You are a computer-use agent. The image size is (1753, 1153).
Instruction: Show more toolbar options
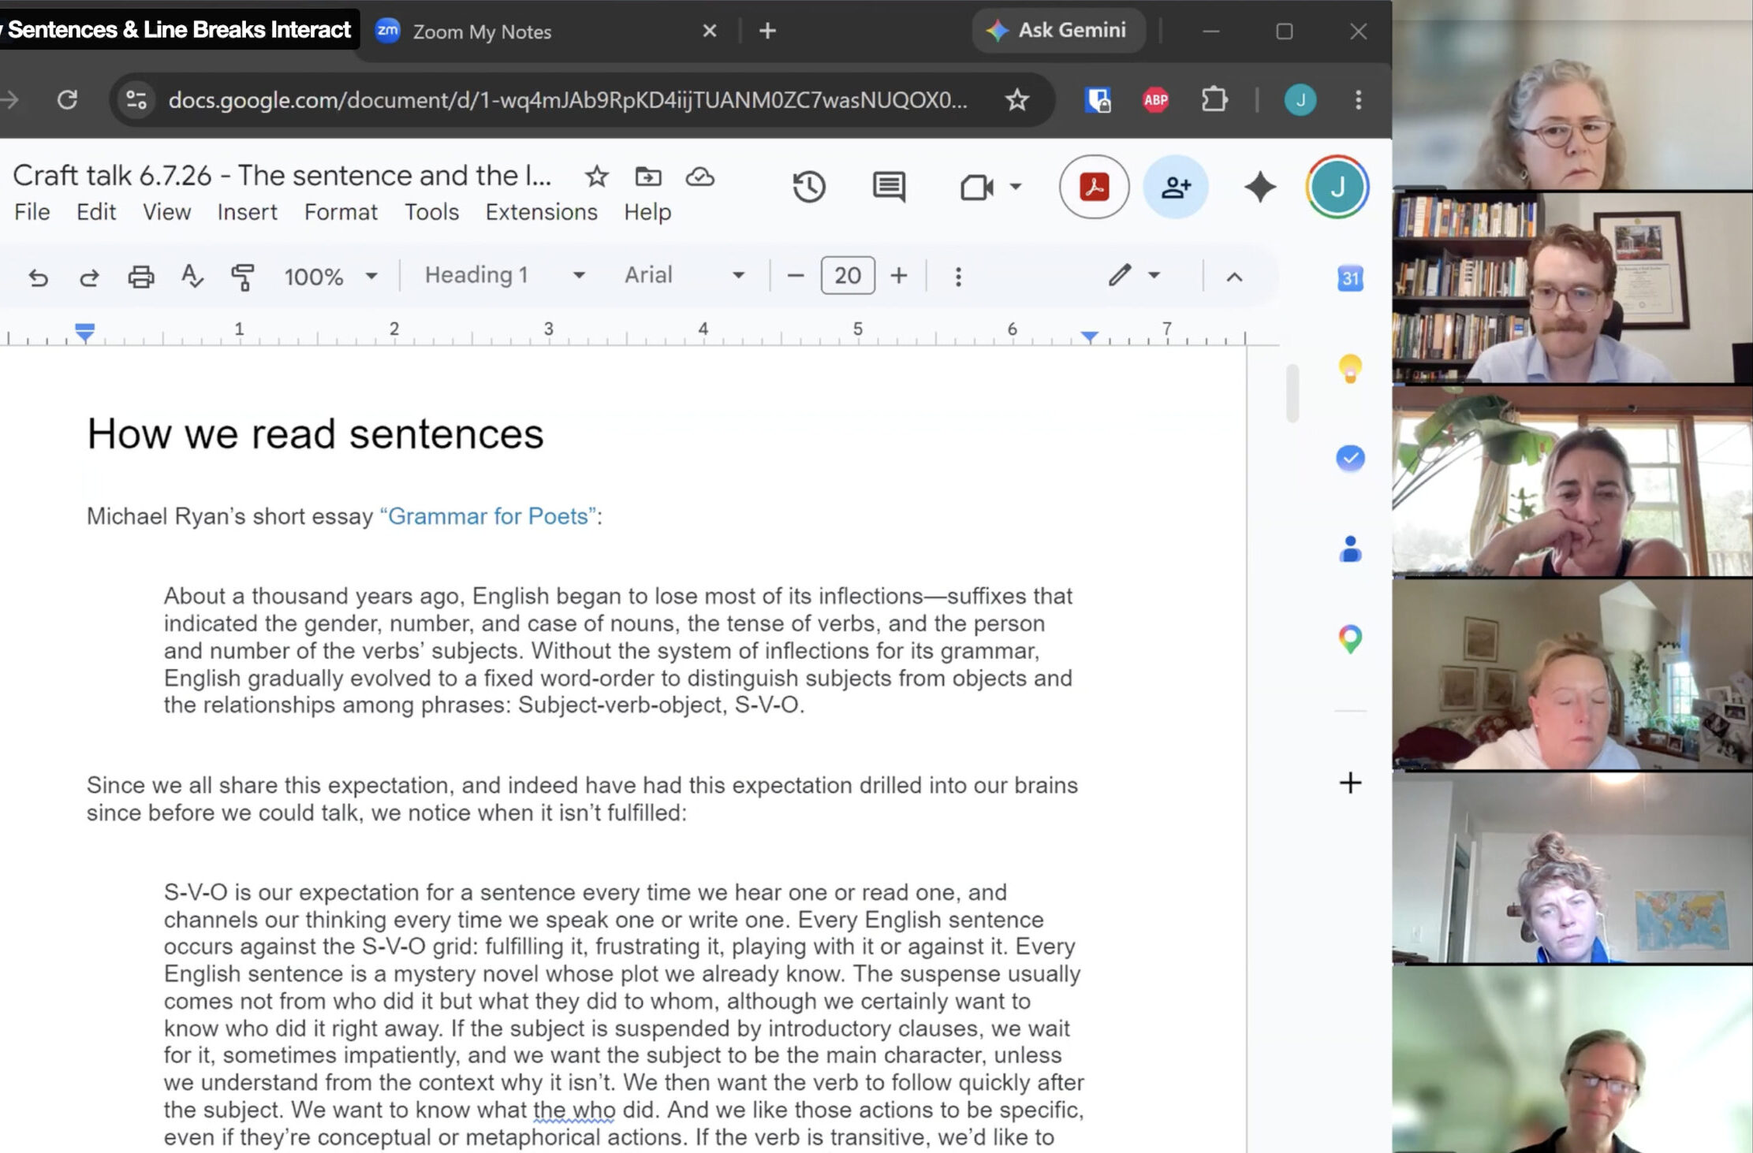[958, 277]
